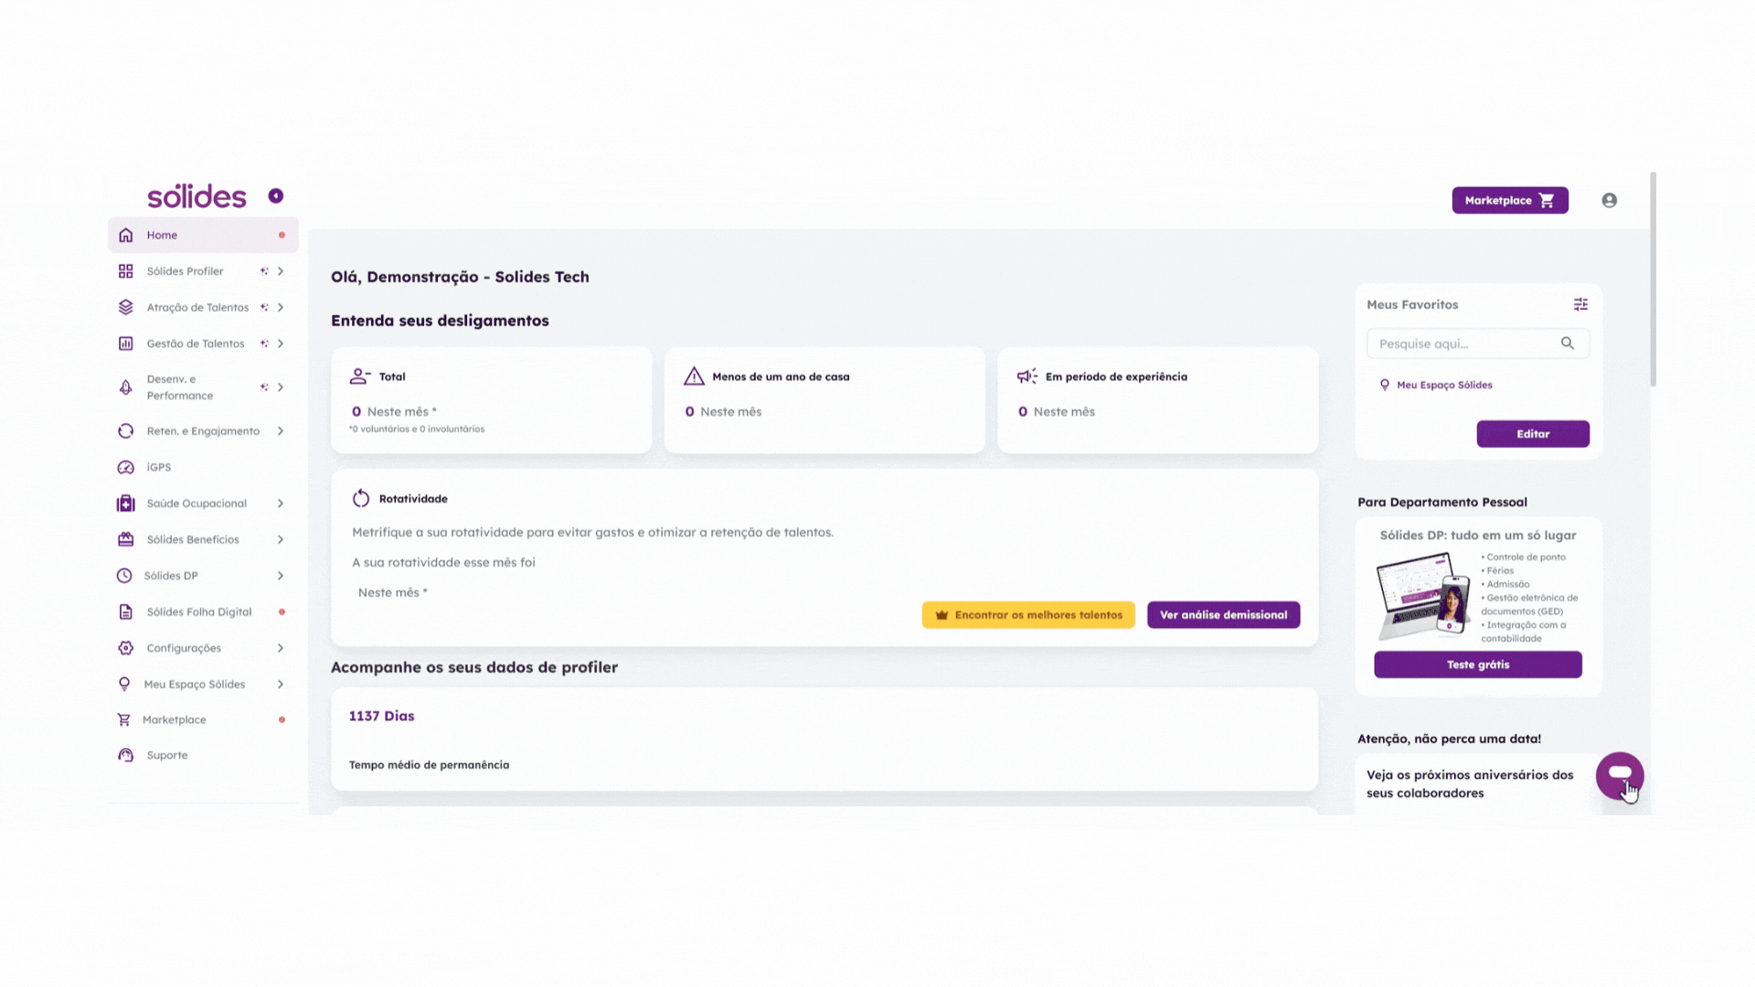Click the search magnifier in Meus Favoritos
The width and height of the screenshot is (1755, 987).
tap(1568, 344)
